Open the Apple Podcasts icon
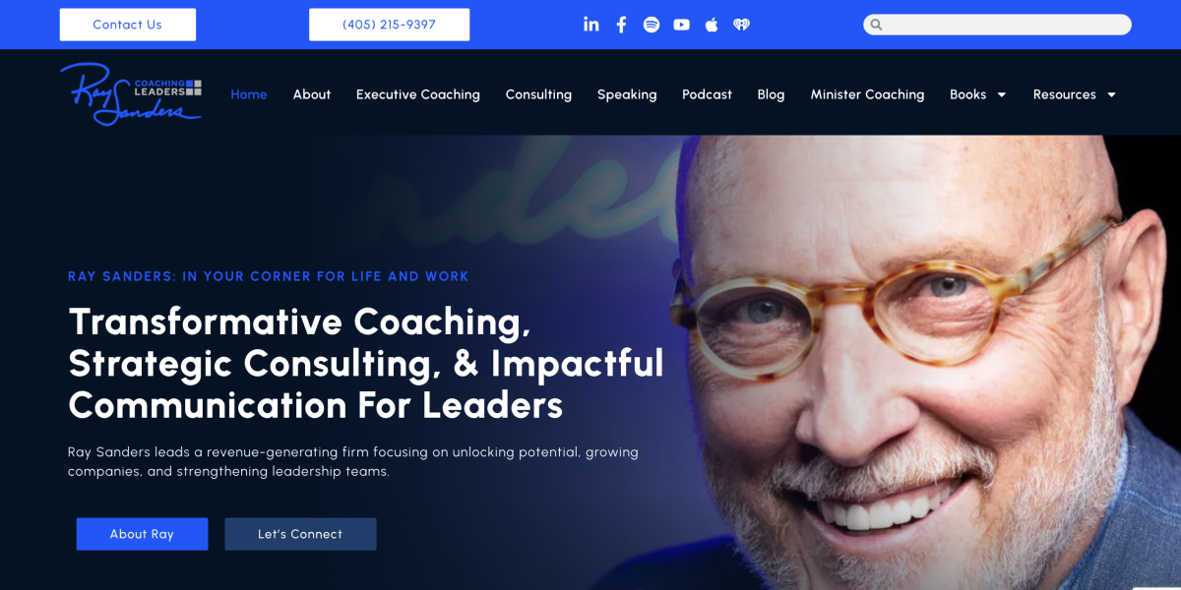The width and height of the screenshot is (1181, 590). [x=712, y=25]
